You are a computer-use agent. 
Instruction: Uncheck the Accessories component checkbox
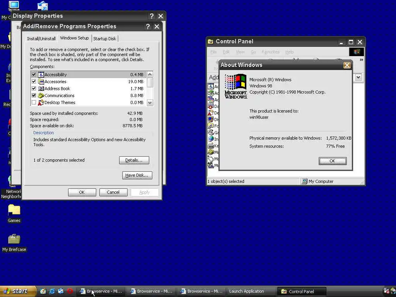coord(34,82)
